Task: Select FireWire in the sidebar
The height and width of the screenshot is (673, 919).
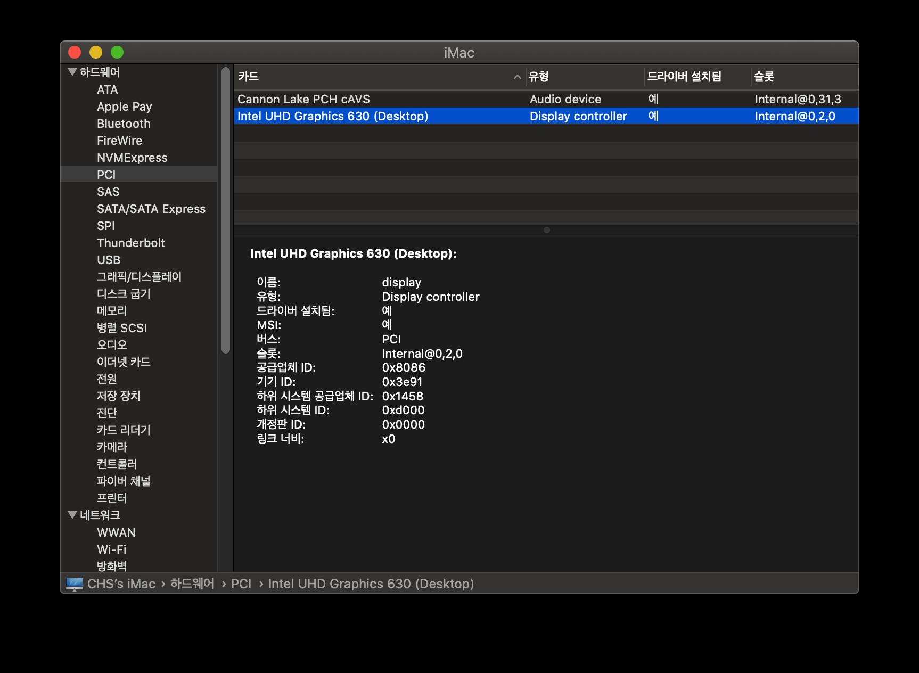Action: pos(119,141)
